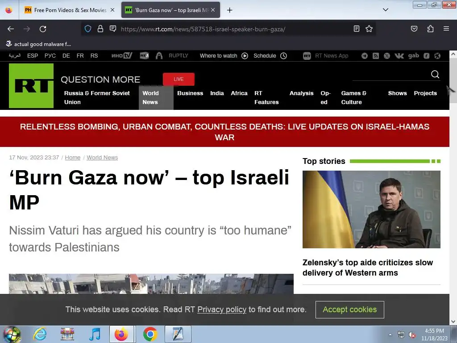
Task: Open Internet Explorer from taskbar
Action: click(x=40, y=334)
